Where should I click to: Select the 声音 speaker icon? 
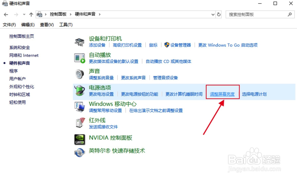coord(79,74)
